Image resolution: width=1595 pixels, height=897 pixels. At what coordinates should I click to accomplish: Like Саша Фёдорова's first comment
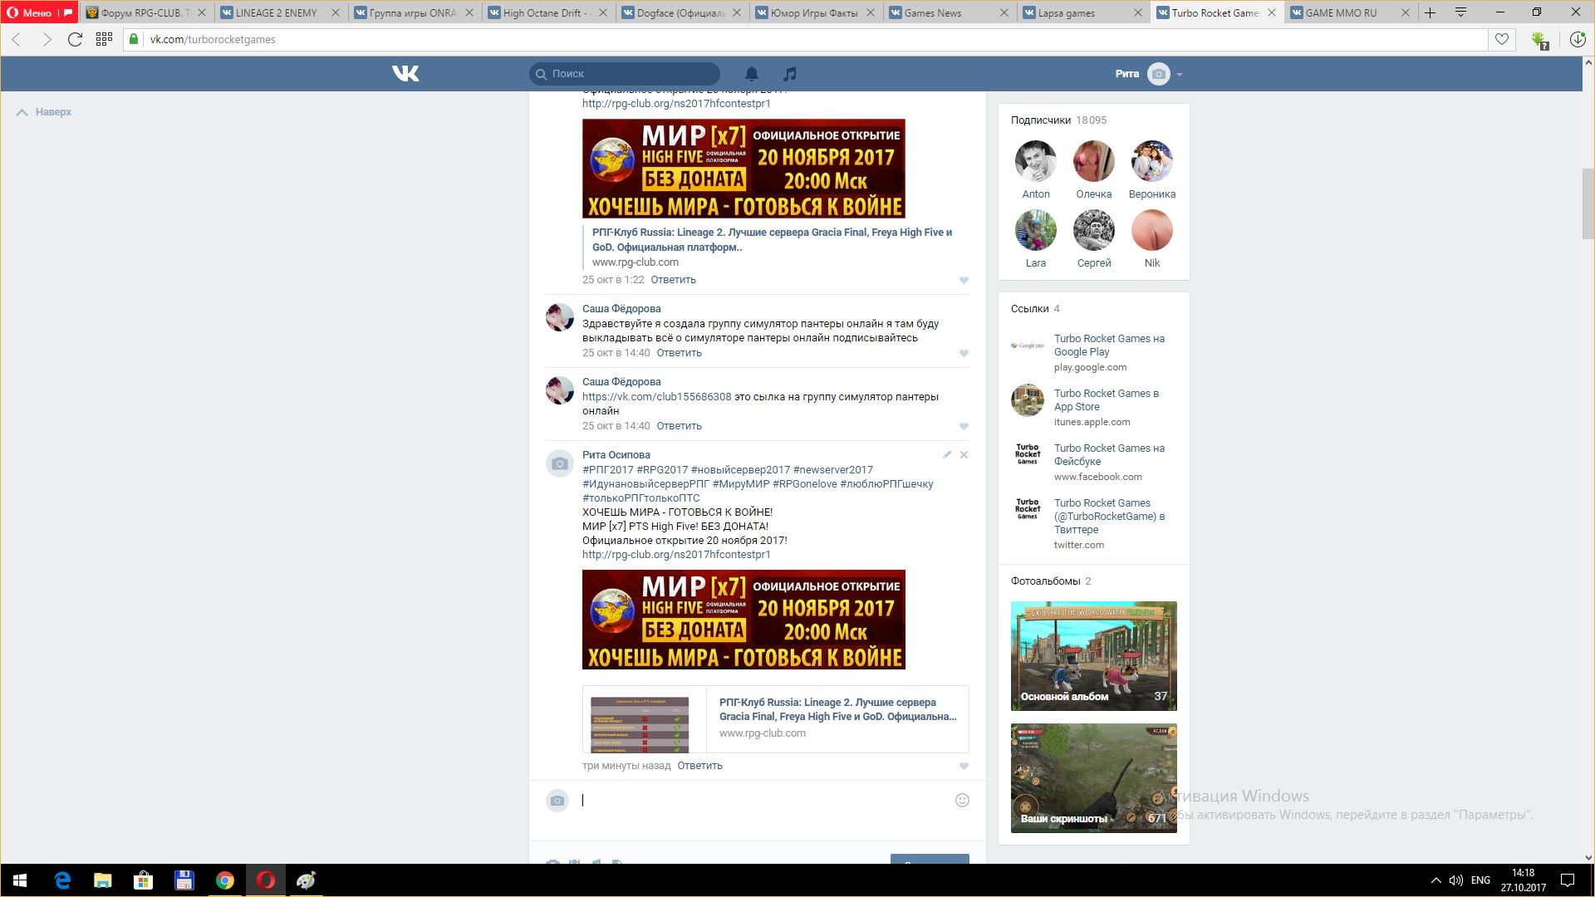(964, 353)
